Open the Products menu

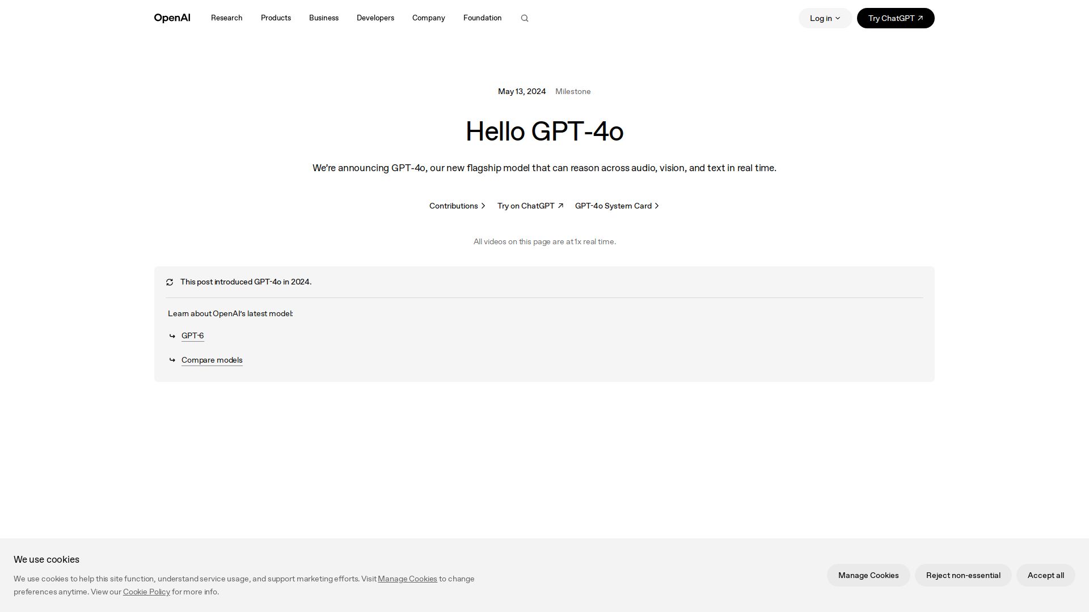276,18
